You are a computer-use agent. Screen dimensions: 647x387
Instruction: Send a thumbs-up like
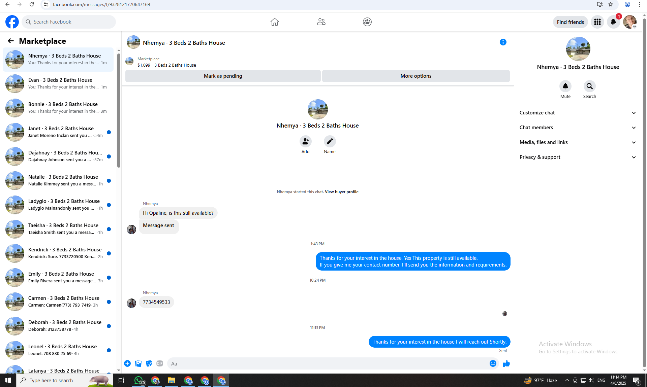pos(506,363)
